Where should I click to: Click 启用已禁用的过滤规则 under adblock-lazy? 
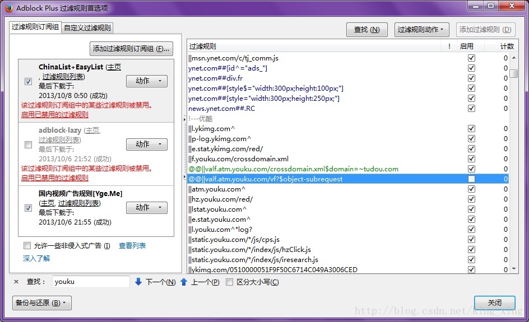pos(55,178)
